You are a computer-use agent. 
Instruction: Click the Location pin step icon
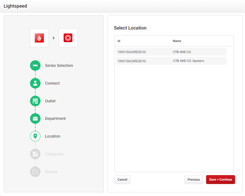(35, 136)
